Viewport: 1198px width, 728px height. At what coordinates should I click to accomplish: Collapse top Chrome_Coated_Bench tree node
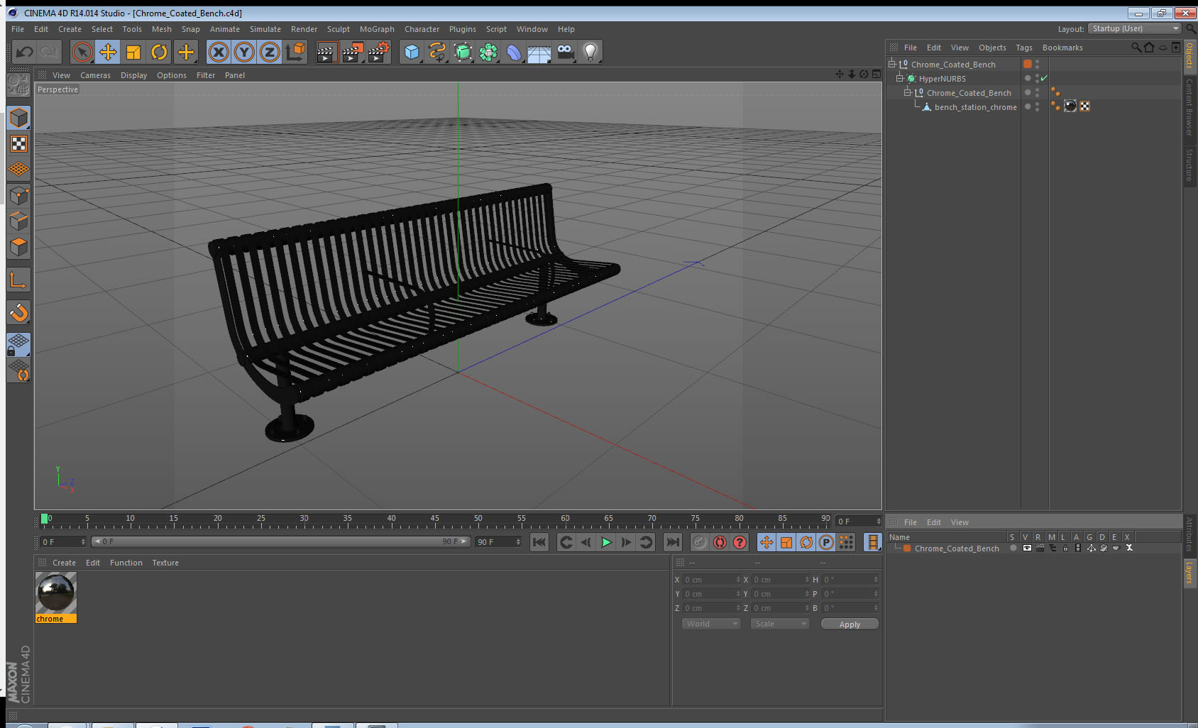click(892, 64)
